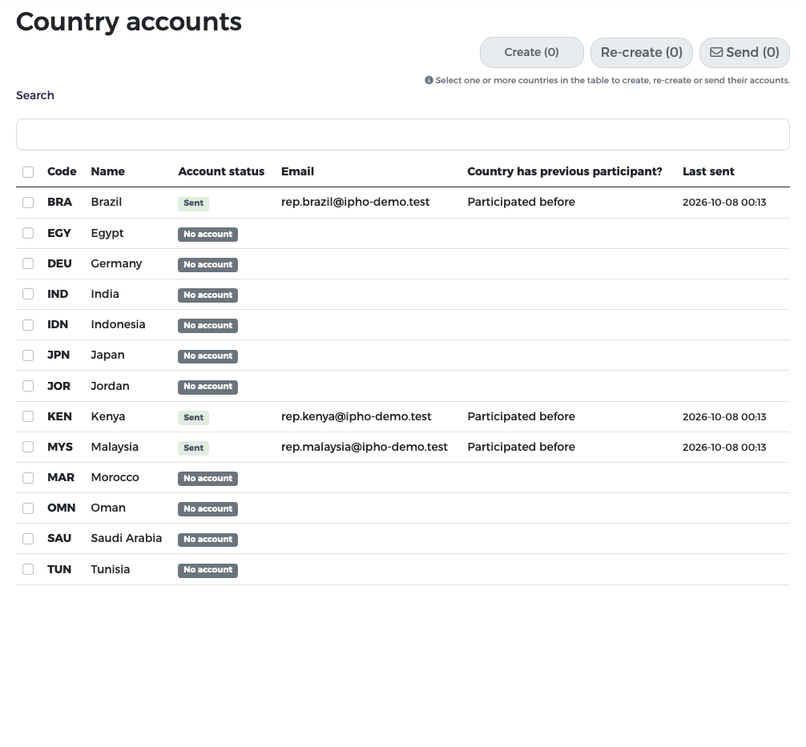Click the Last sent column header
The image size is (806, 747).
pyautogui.click(x=708, y=171)
